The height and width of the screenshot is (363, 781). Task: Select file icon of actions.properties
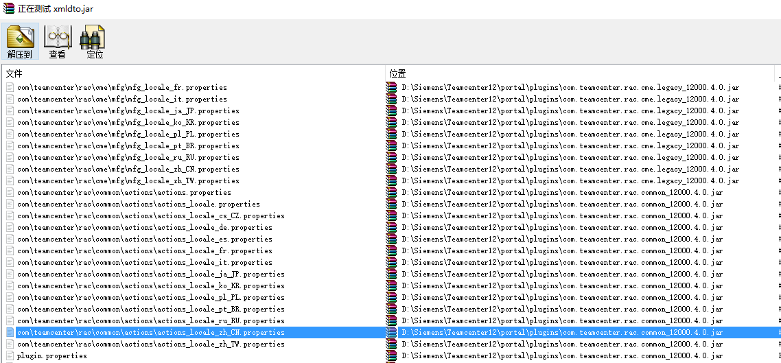(x=10, y=192)
